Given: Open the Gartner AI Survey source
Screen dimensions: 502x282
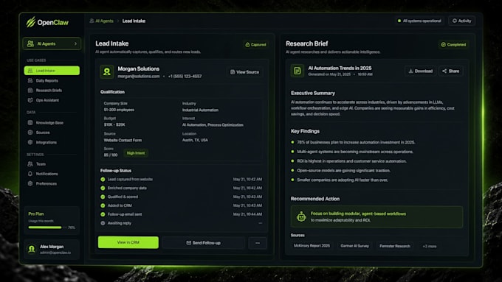Looking at the screenshot, I should 355,246.
